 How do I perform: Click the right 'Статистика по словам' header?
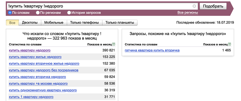141,44
